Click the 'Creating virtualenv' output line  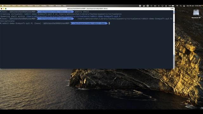[61, 14]
